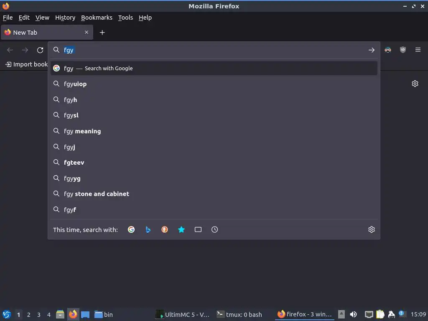The width and height of the screenshot is (428, 321).
Task: Click the Import bookmarks toolbar button
Action: [x=26, y=64]
